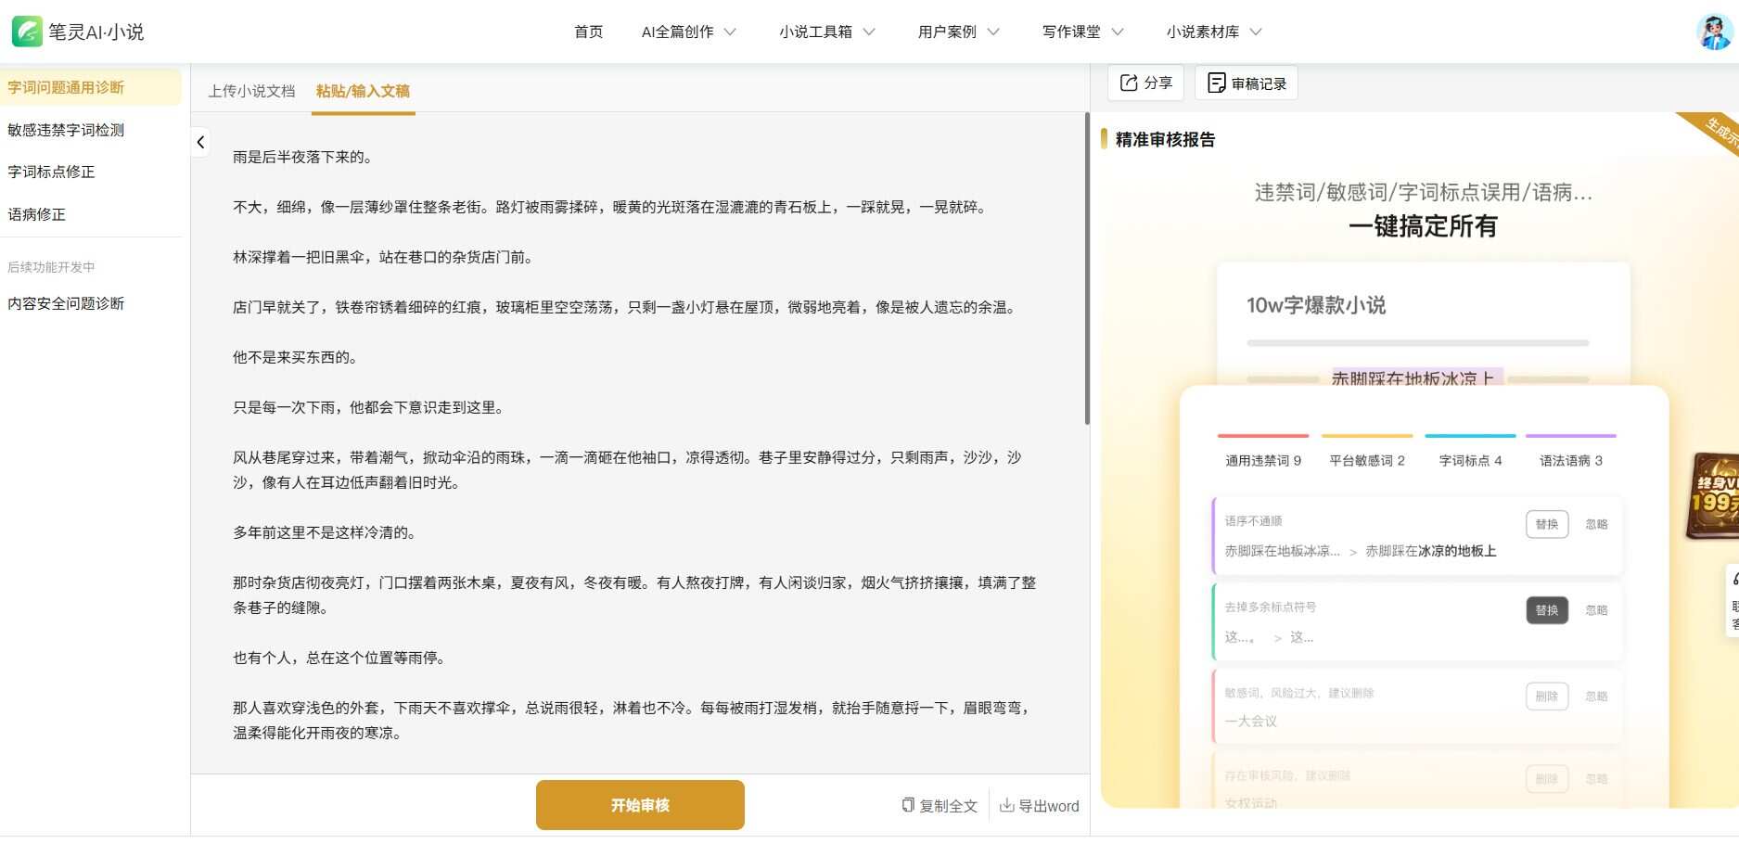Click 复制全文 to copy the text
The width and height of the screenshot is (1739, 844).
(x=939, y=805)
